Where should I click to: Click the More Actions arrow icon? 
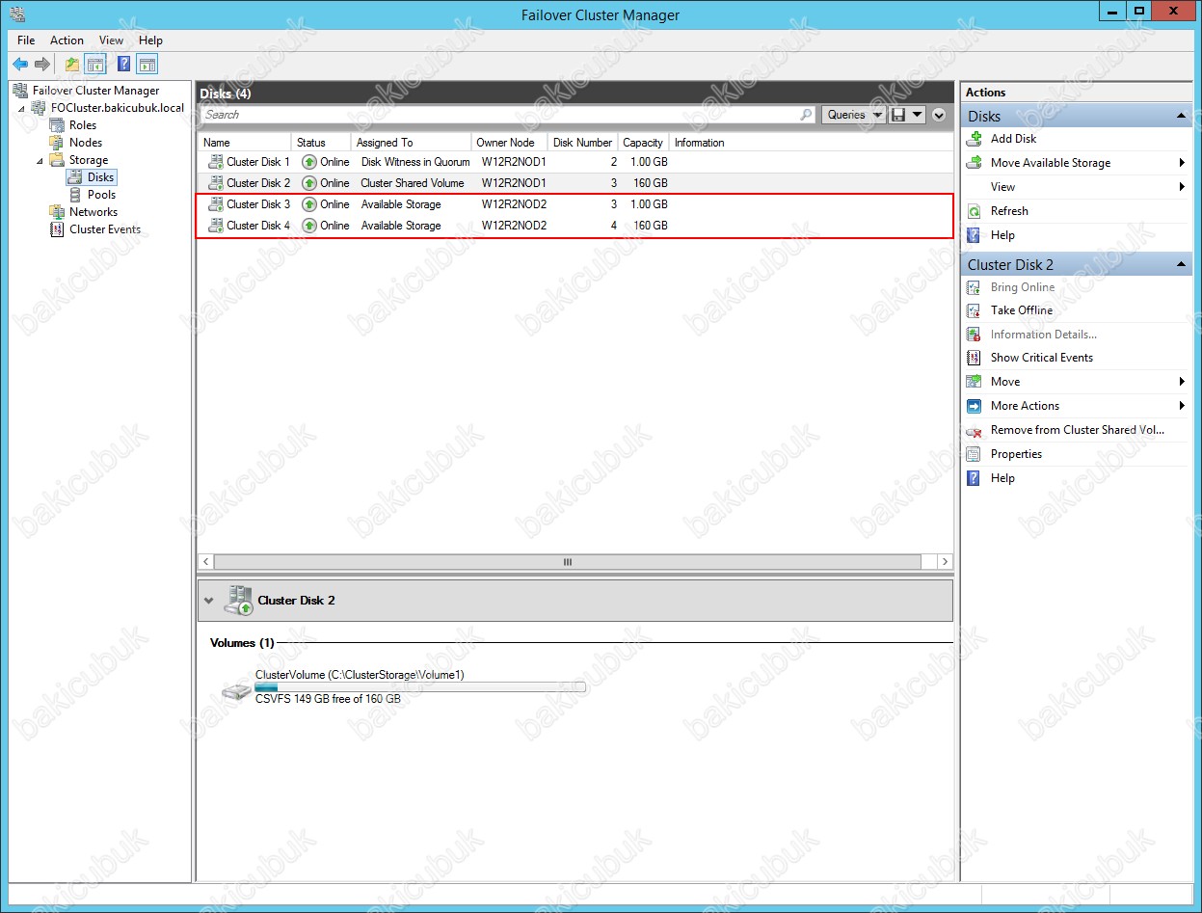[x=975, y=406]
